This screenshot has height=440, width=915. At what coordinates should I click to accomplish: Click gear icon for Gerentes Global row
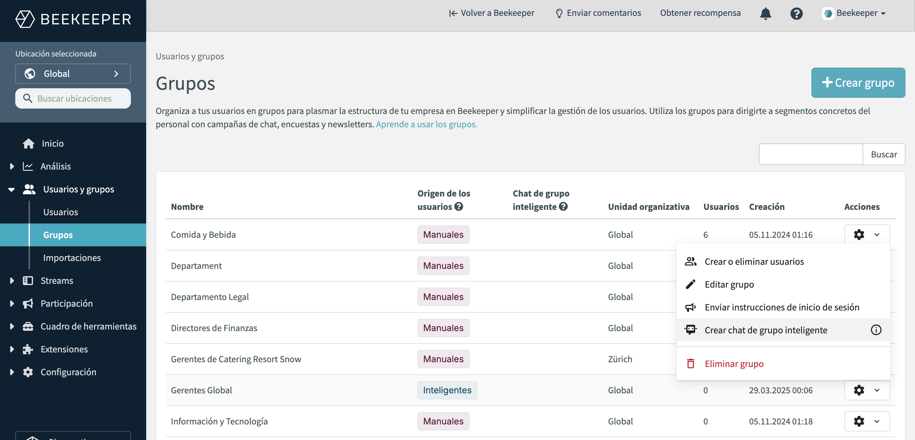pyautogui.click(x=859, y=390)
